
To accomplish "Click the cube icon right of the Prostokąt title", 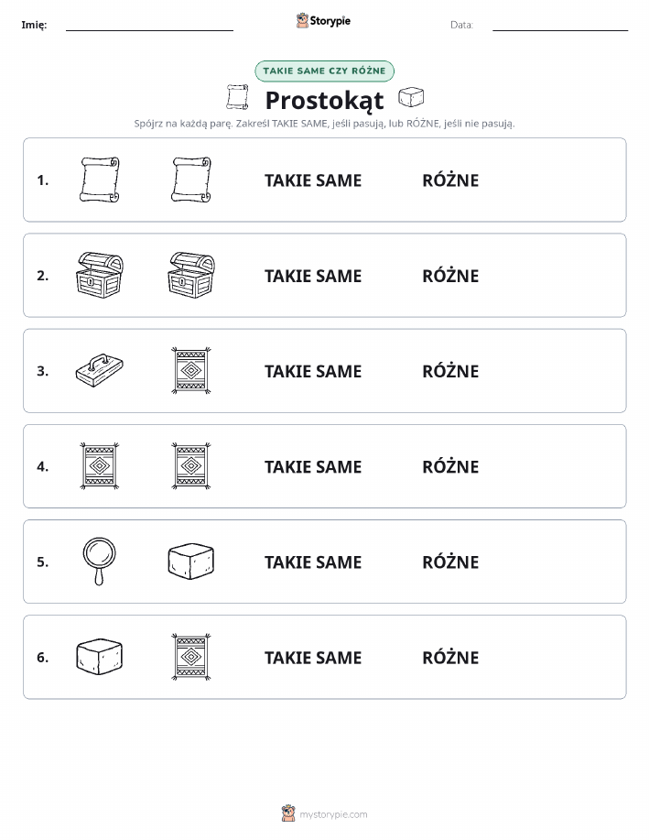I will (411, 97).
